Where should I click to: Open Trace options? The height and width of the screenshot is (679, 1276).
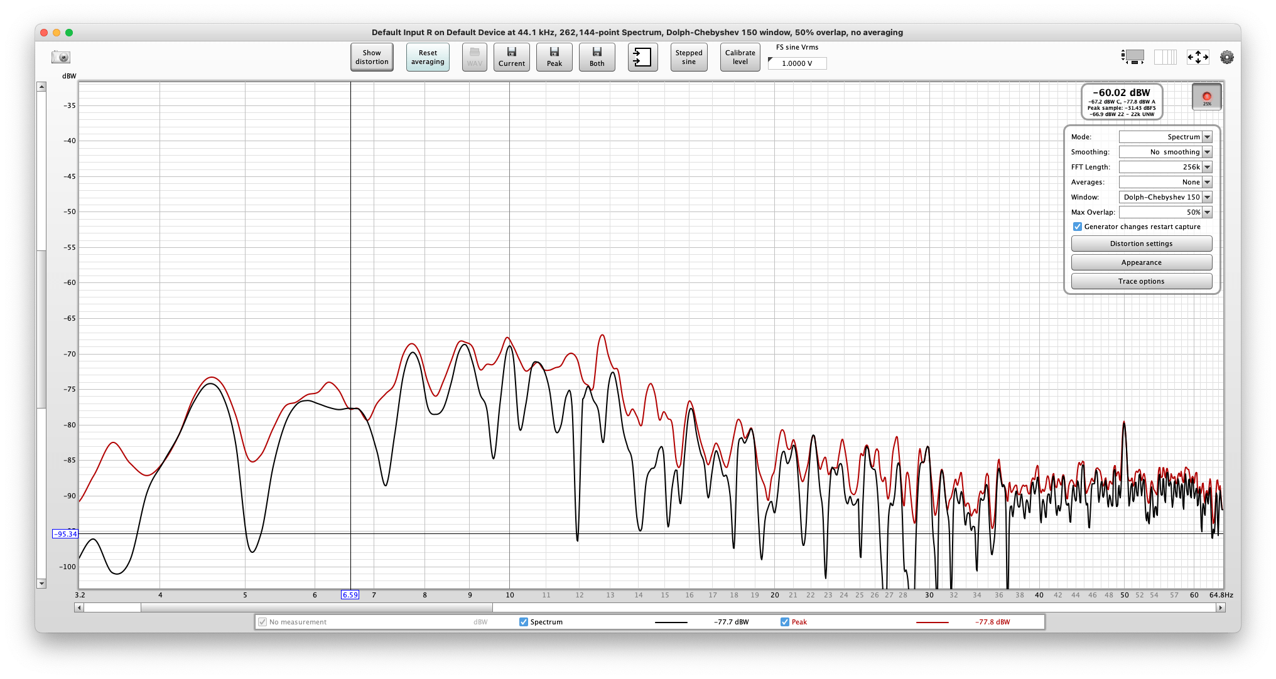pos(1142,281)
